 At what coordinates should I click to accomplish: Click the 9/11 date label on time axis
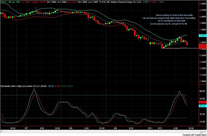coord(150,128)
